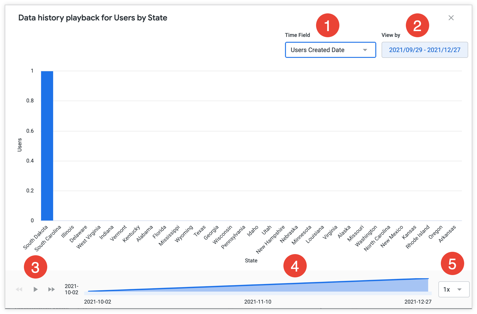Click the 2021-10-02 timeline start label
This screenshot has height=314, width=477.
tap(97, 302)
